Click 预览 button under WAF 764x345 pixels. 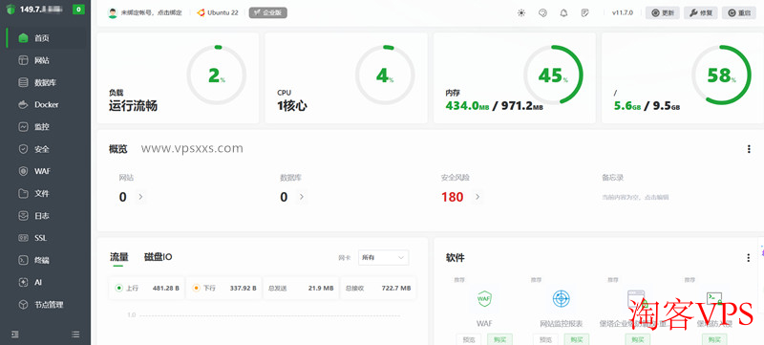point(469,339)
